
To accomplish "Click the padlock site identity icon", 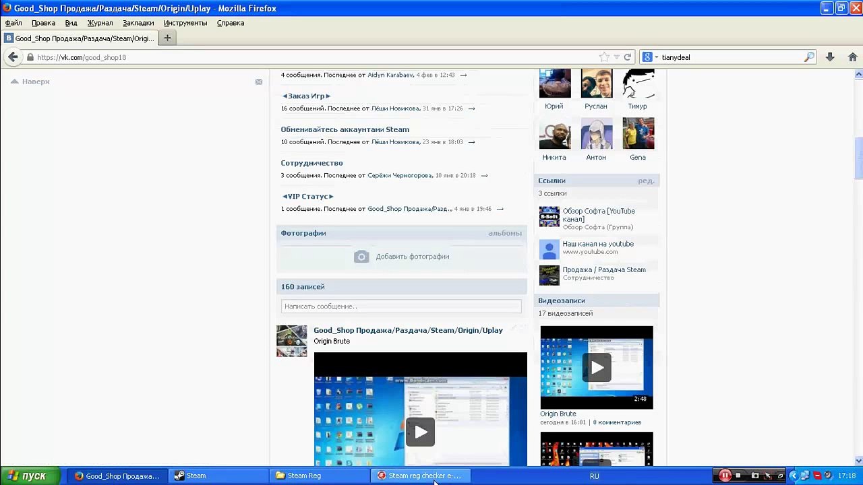I will [30, 57].
